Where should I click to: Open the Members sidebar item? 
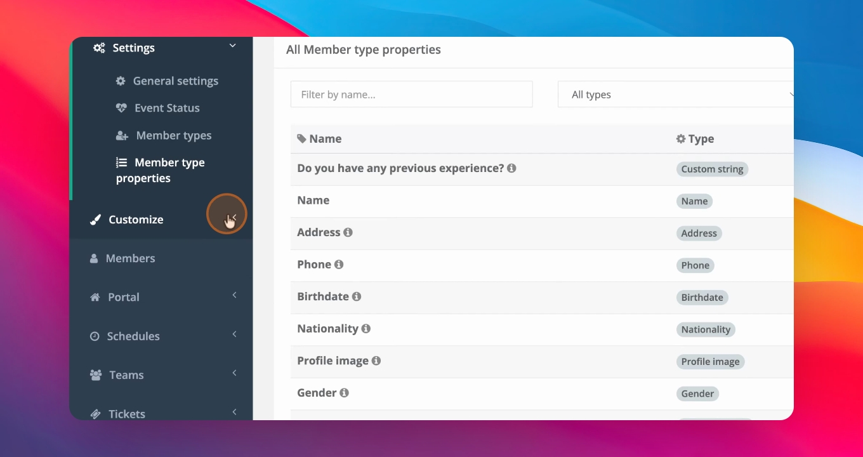click(161, 258)
